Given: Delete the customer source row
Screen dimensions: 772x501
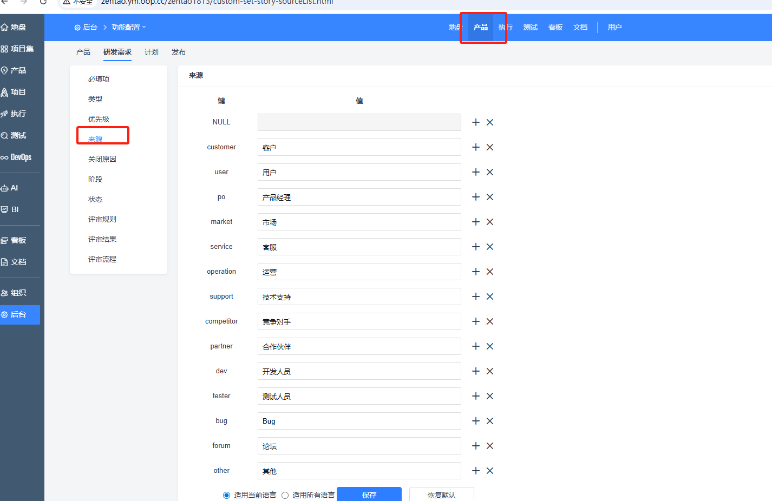Looking at the screenshot, I should coord(490,147).
